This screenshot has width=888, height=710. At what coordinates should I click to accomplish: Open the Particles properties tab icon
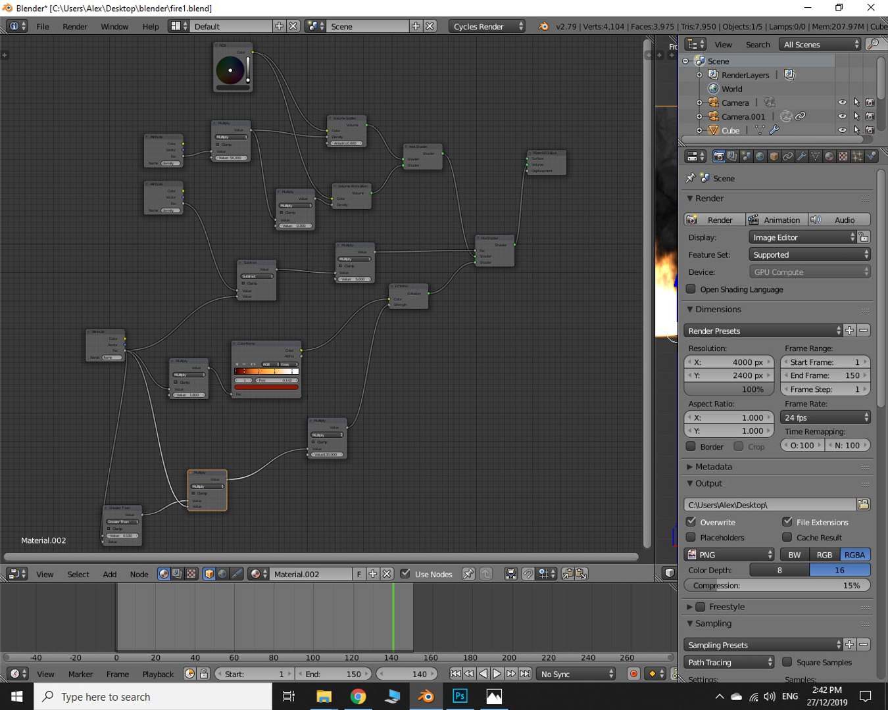(857, 156)
